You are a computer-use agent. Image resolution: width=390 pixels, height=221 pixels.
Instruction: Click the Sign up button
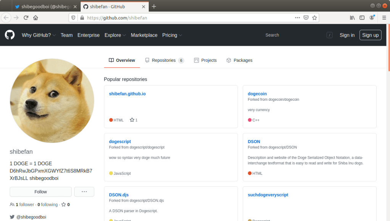click(x=370, y=35)
